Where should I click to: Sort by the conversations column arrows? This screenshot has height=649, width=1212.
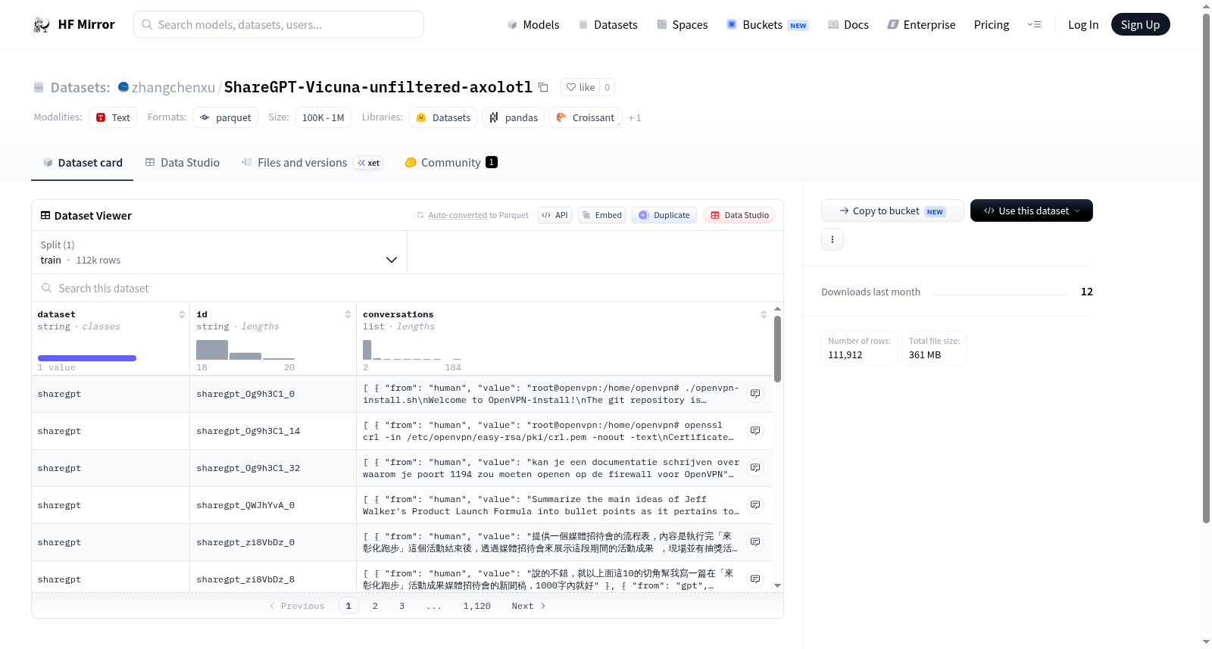(764, 314)
